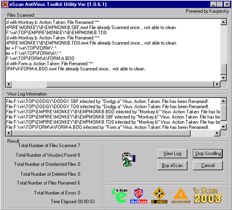Select the EMPMONKB.TD0 infected by Monkey.b line
Screen dimensions: 232x210
[113, 122]
